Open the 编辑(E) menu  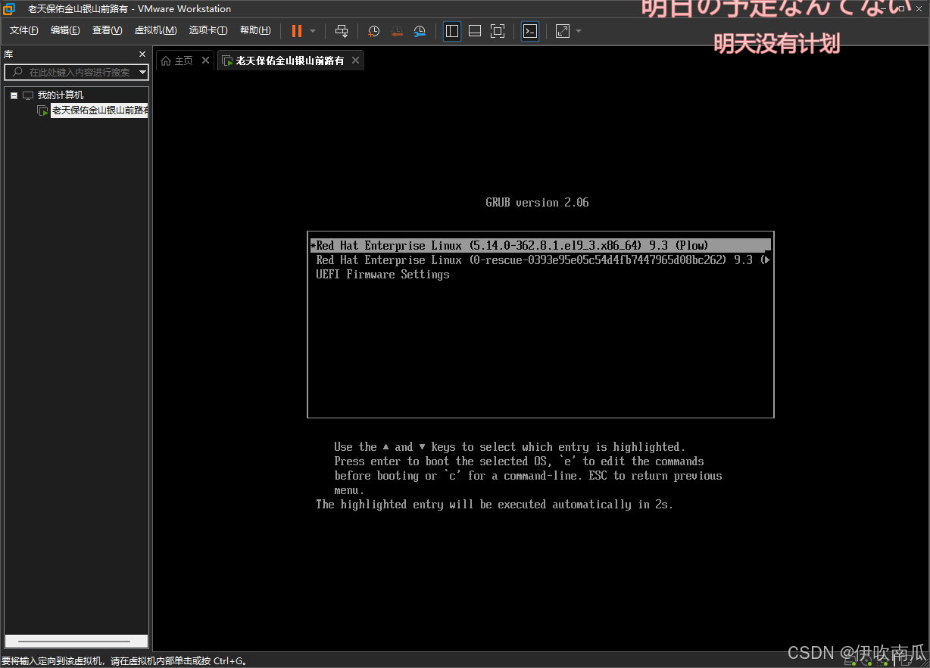[65, 30]
